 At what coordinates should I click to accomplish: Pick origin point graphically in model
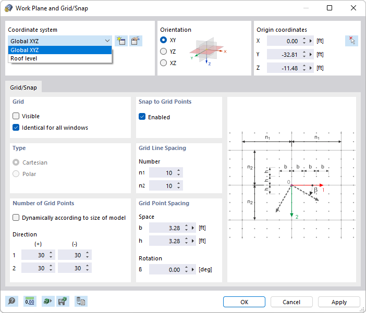click(x=351, y=41)
